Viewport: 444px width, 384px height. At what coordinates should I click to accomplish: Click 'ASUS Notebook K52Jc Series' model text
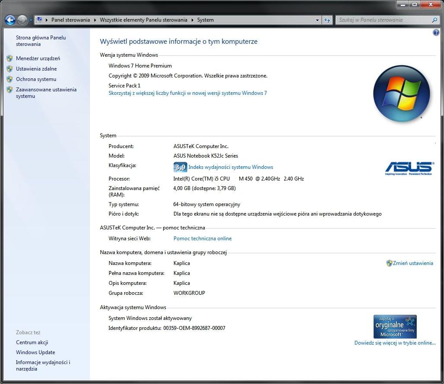(x=206, y=156)
